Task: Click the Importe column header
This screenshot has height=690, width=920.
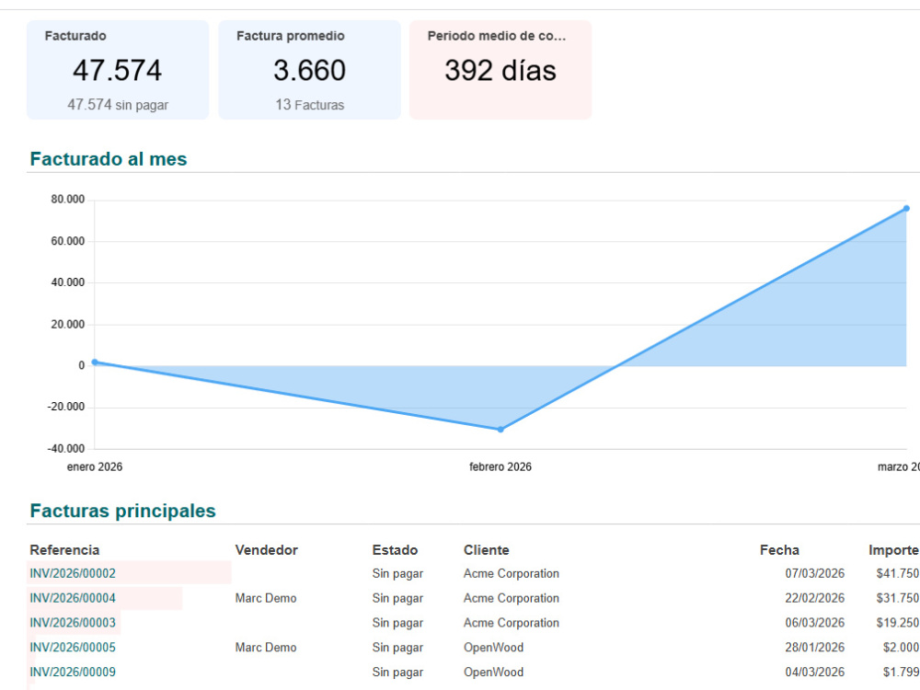Action: click(893, 550)
